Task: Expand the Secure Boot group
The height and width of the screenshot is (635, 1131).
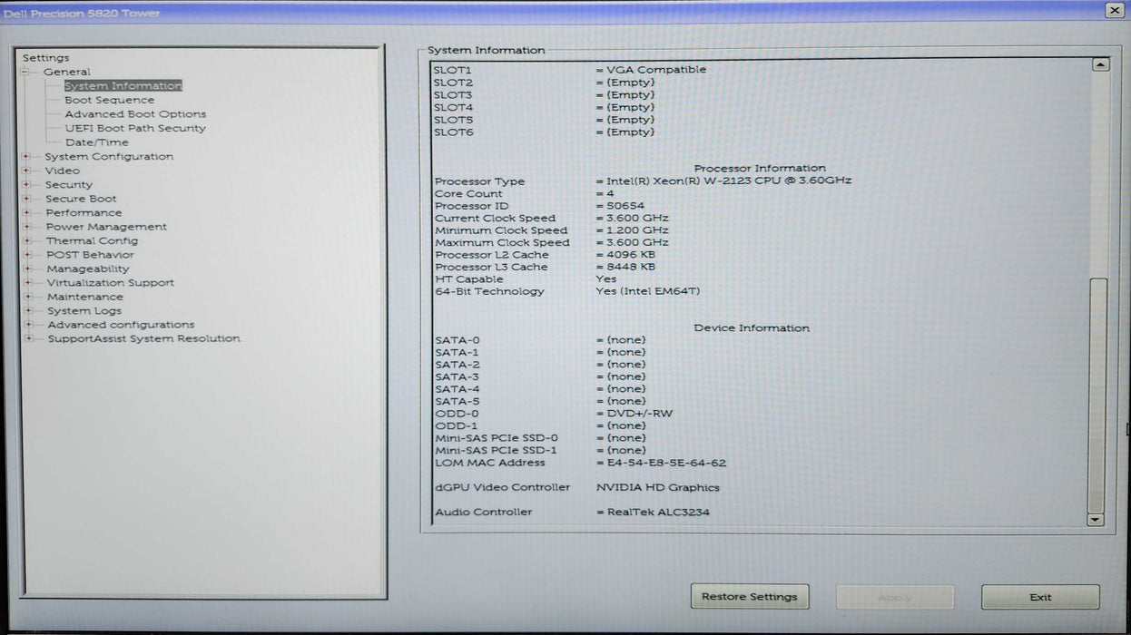Action: [28, 198]
